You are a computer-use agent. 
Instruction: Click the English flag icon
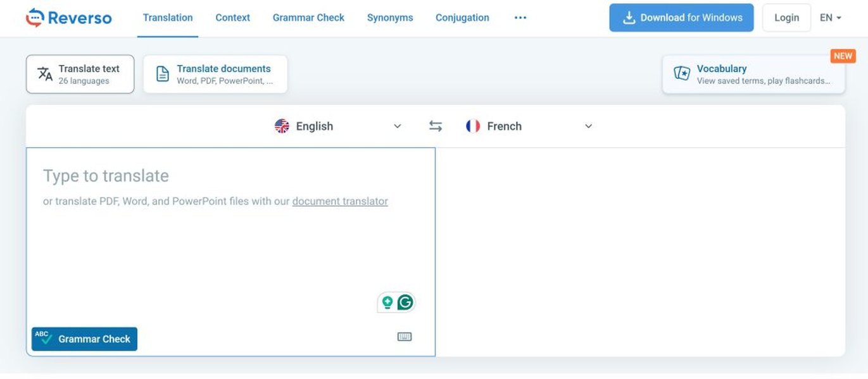(281, 126)
